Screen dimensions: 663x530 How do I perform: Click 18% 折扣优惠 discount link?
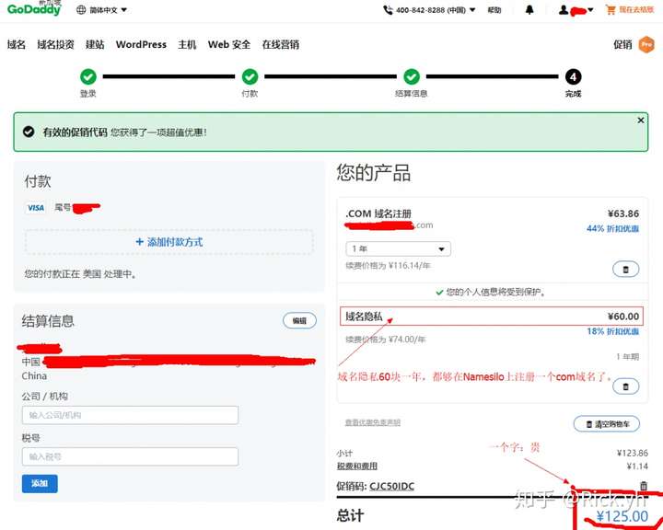click(x=612, y=331)
